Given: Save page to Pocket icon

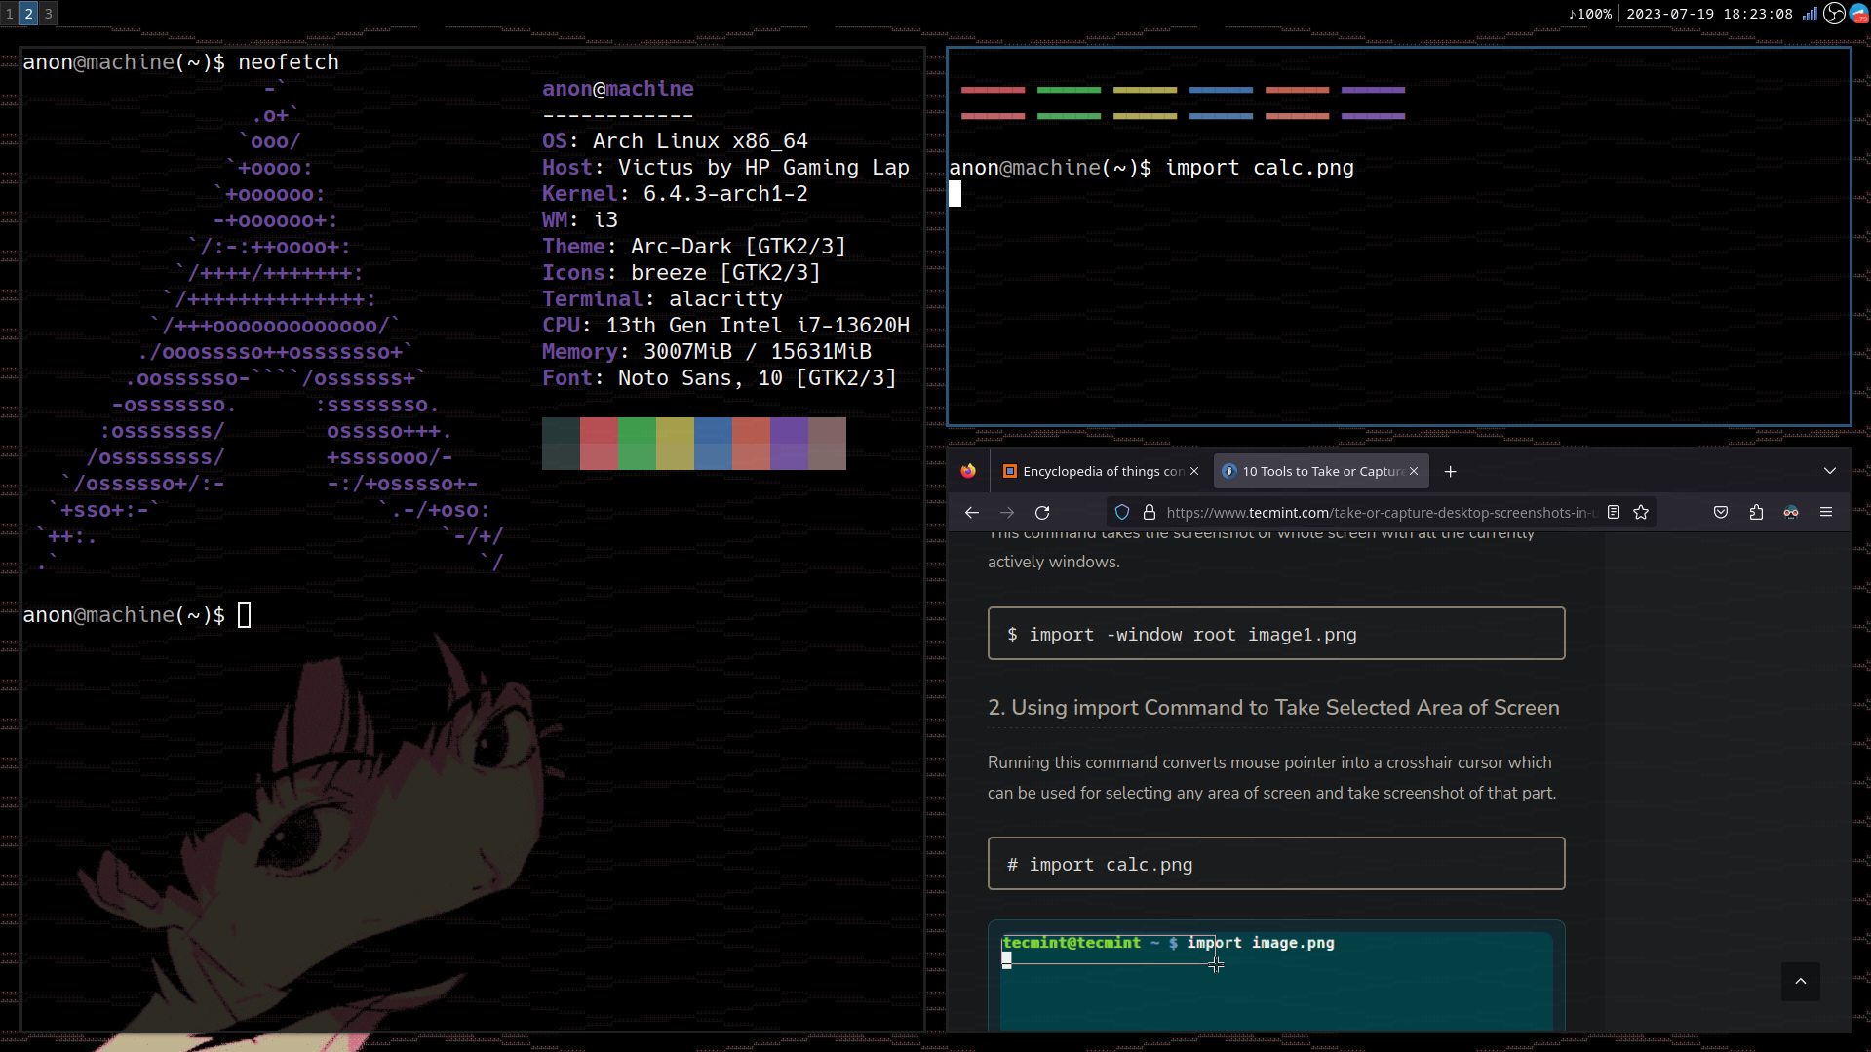Looking at the screenshot, I should click(1721, 512).
